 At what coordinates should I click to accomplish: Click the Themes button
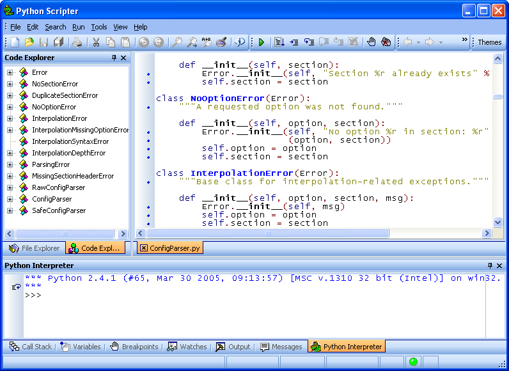[489, 42]
